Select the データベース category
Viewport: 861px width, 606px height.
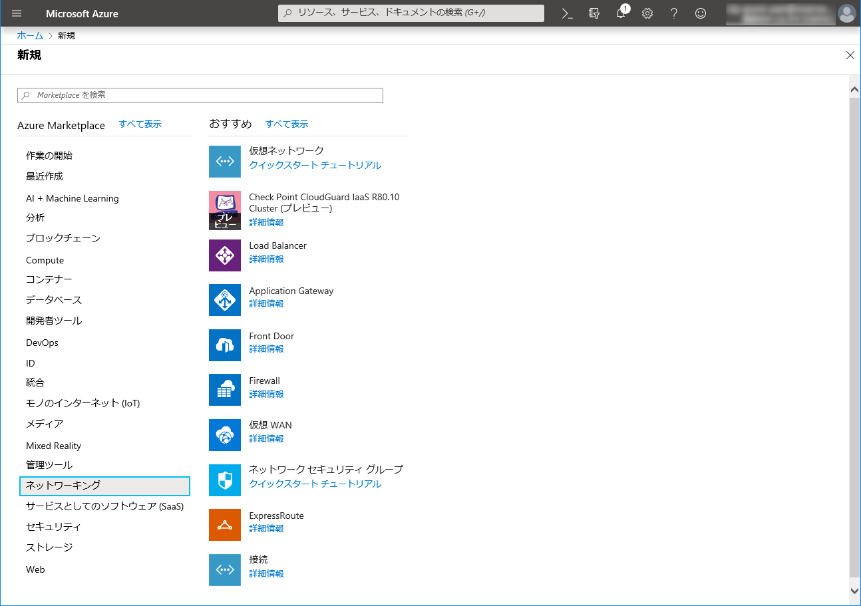[x=54, y=300]
